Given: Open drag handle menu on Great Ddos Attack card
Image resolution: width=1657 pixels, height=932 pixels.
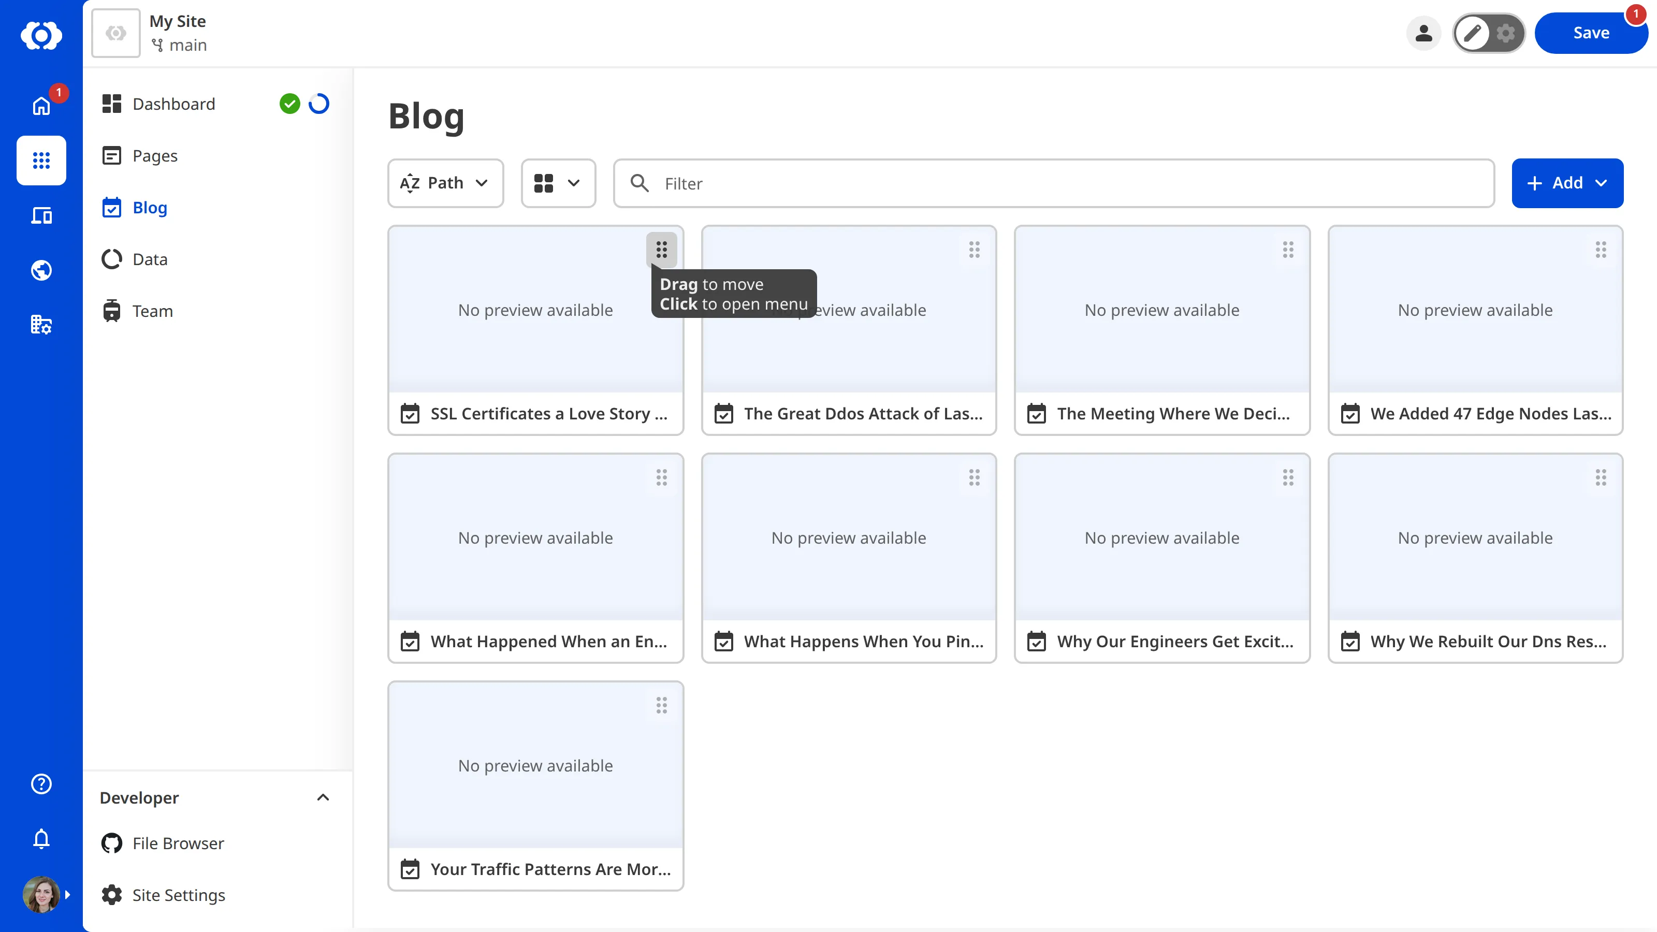Looking at the screenshot, I should 975,250.
